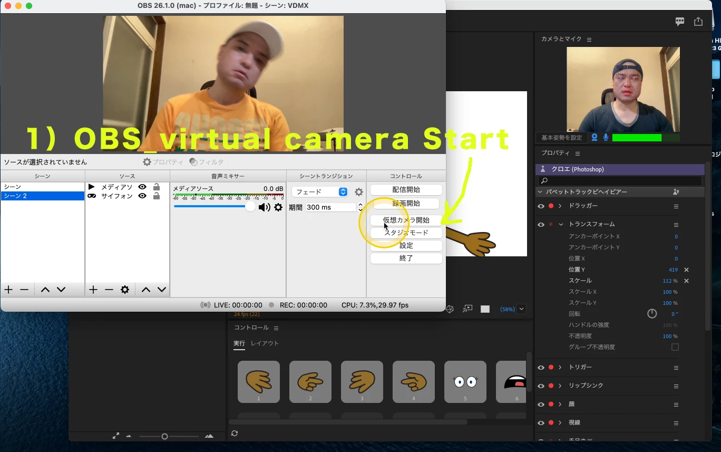The image size is (721, 452).
Task: Click the zoom-out mountain icon in the timeline footer
Action: click(x=129, y=436)
